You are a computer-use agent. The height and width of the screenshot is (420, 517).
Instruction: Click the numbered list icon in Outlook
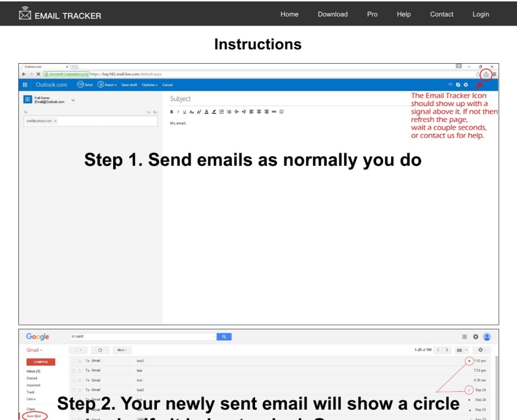pos(222,112)
